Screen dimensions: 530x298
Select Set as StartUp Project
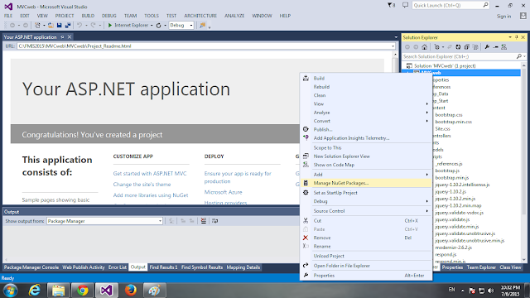(x=366, y=193)
